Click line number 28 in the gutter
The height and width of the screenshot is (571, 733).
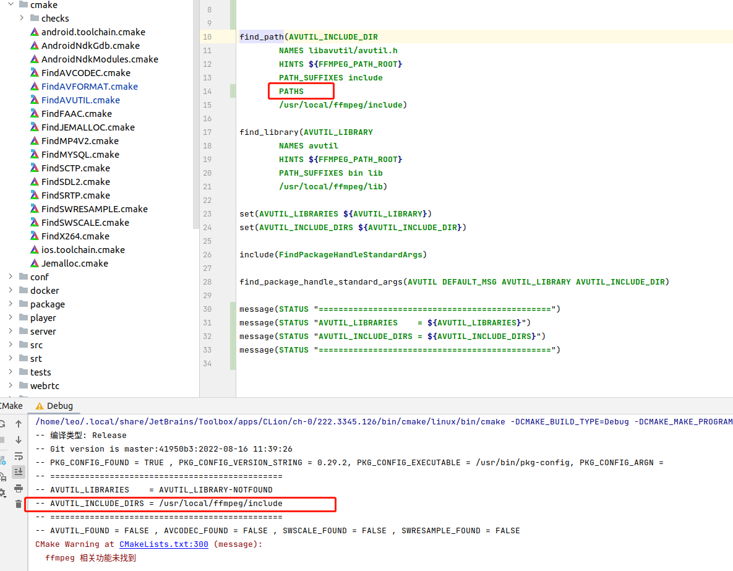point(207,281)
